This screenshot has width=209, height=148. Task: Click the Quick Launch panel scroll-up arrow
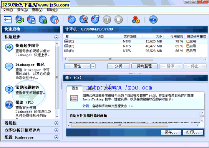click(57, 43)
